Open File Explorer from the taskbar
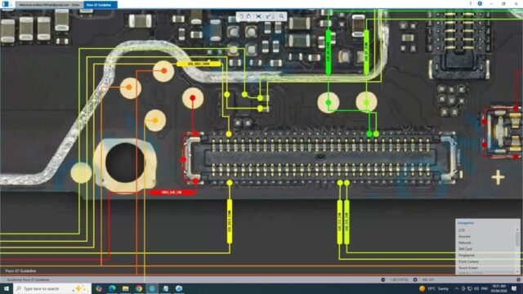 click(125, 288)
